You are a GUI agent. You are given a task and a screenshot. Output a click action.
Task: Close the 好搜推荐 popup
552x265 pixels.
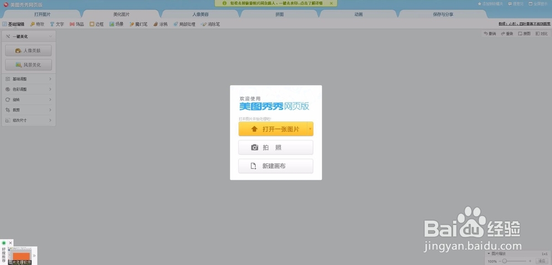[x=10, y=243]
